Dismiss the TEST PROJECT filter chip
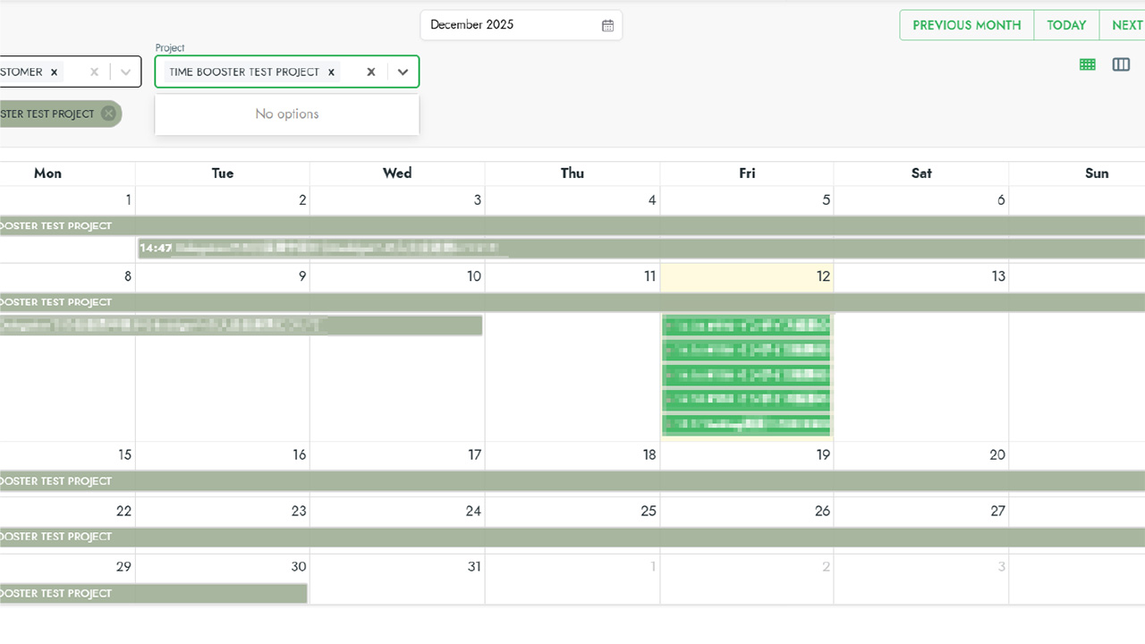Viewport: 1145px width, 644px height. tap(108, 114)
